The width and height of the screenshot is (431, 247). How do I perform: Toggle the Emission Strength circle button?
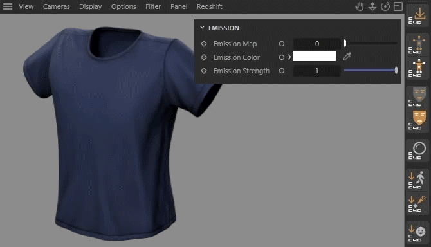point(282,71)
